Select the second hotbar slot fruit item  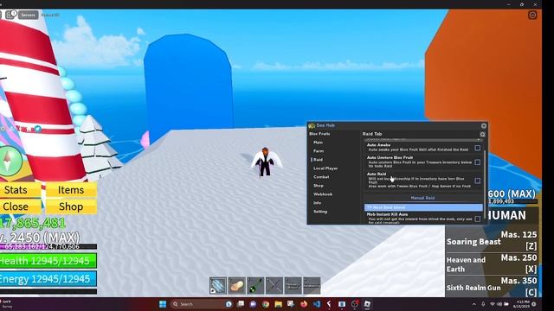click(236, 285)
